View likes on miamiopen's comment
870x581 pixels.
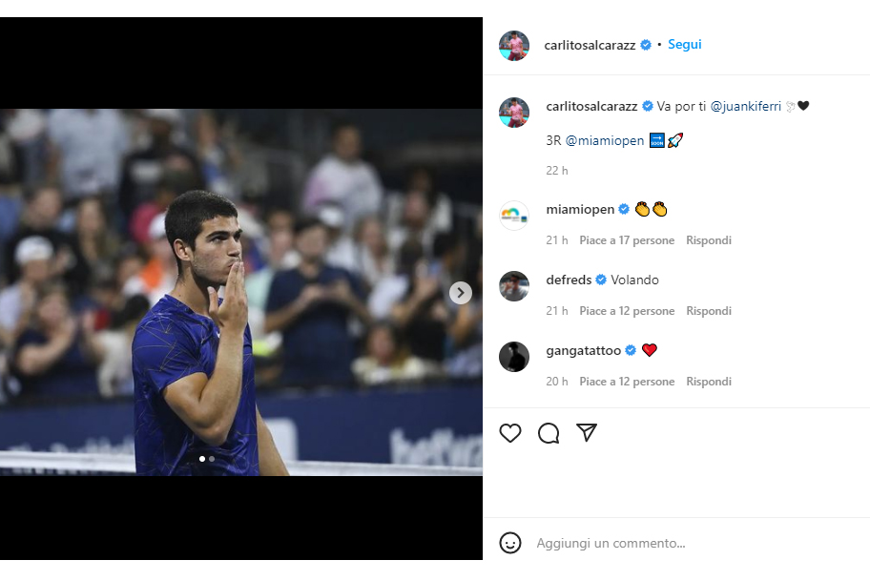click(x=627, y=240)
